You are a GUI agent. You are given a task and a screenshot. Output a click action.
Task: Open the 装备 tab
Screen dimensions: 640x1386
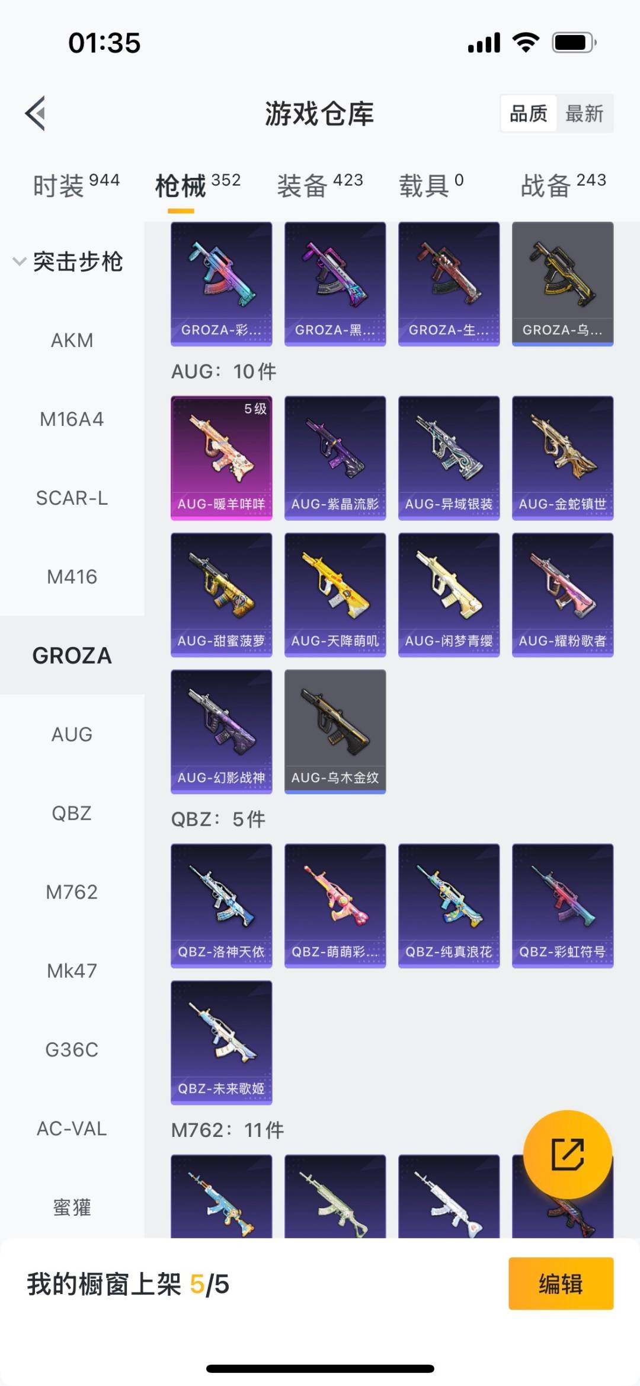coord(320,186)
